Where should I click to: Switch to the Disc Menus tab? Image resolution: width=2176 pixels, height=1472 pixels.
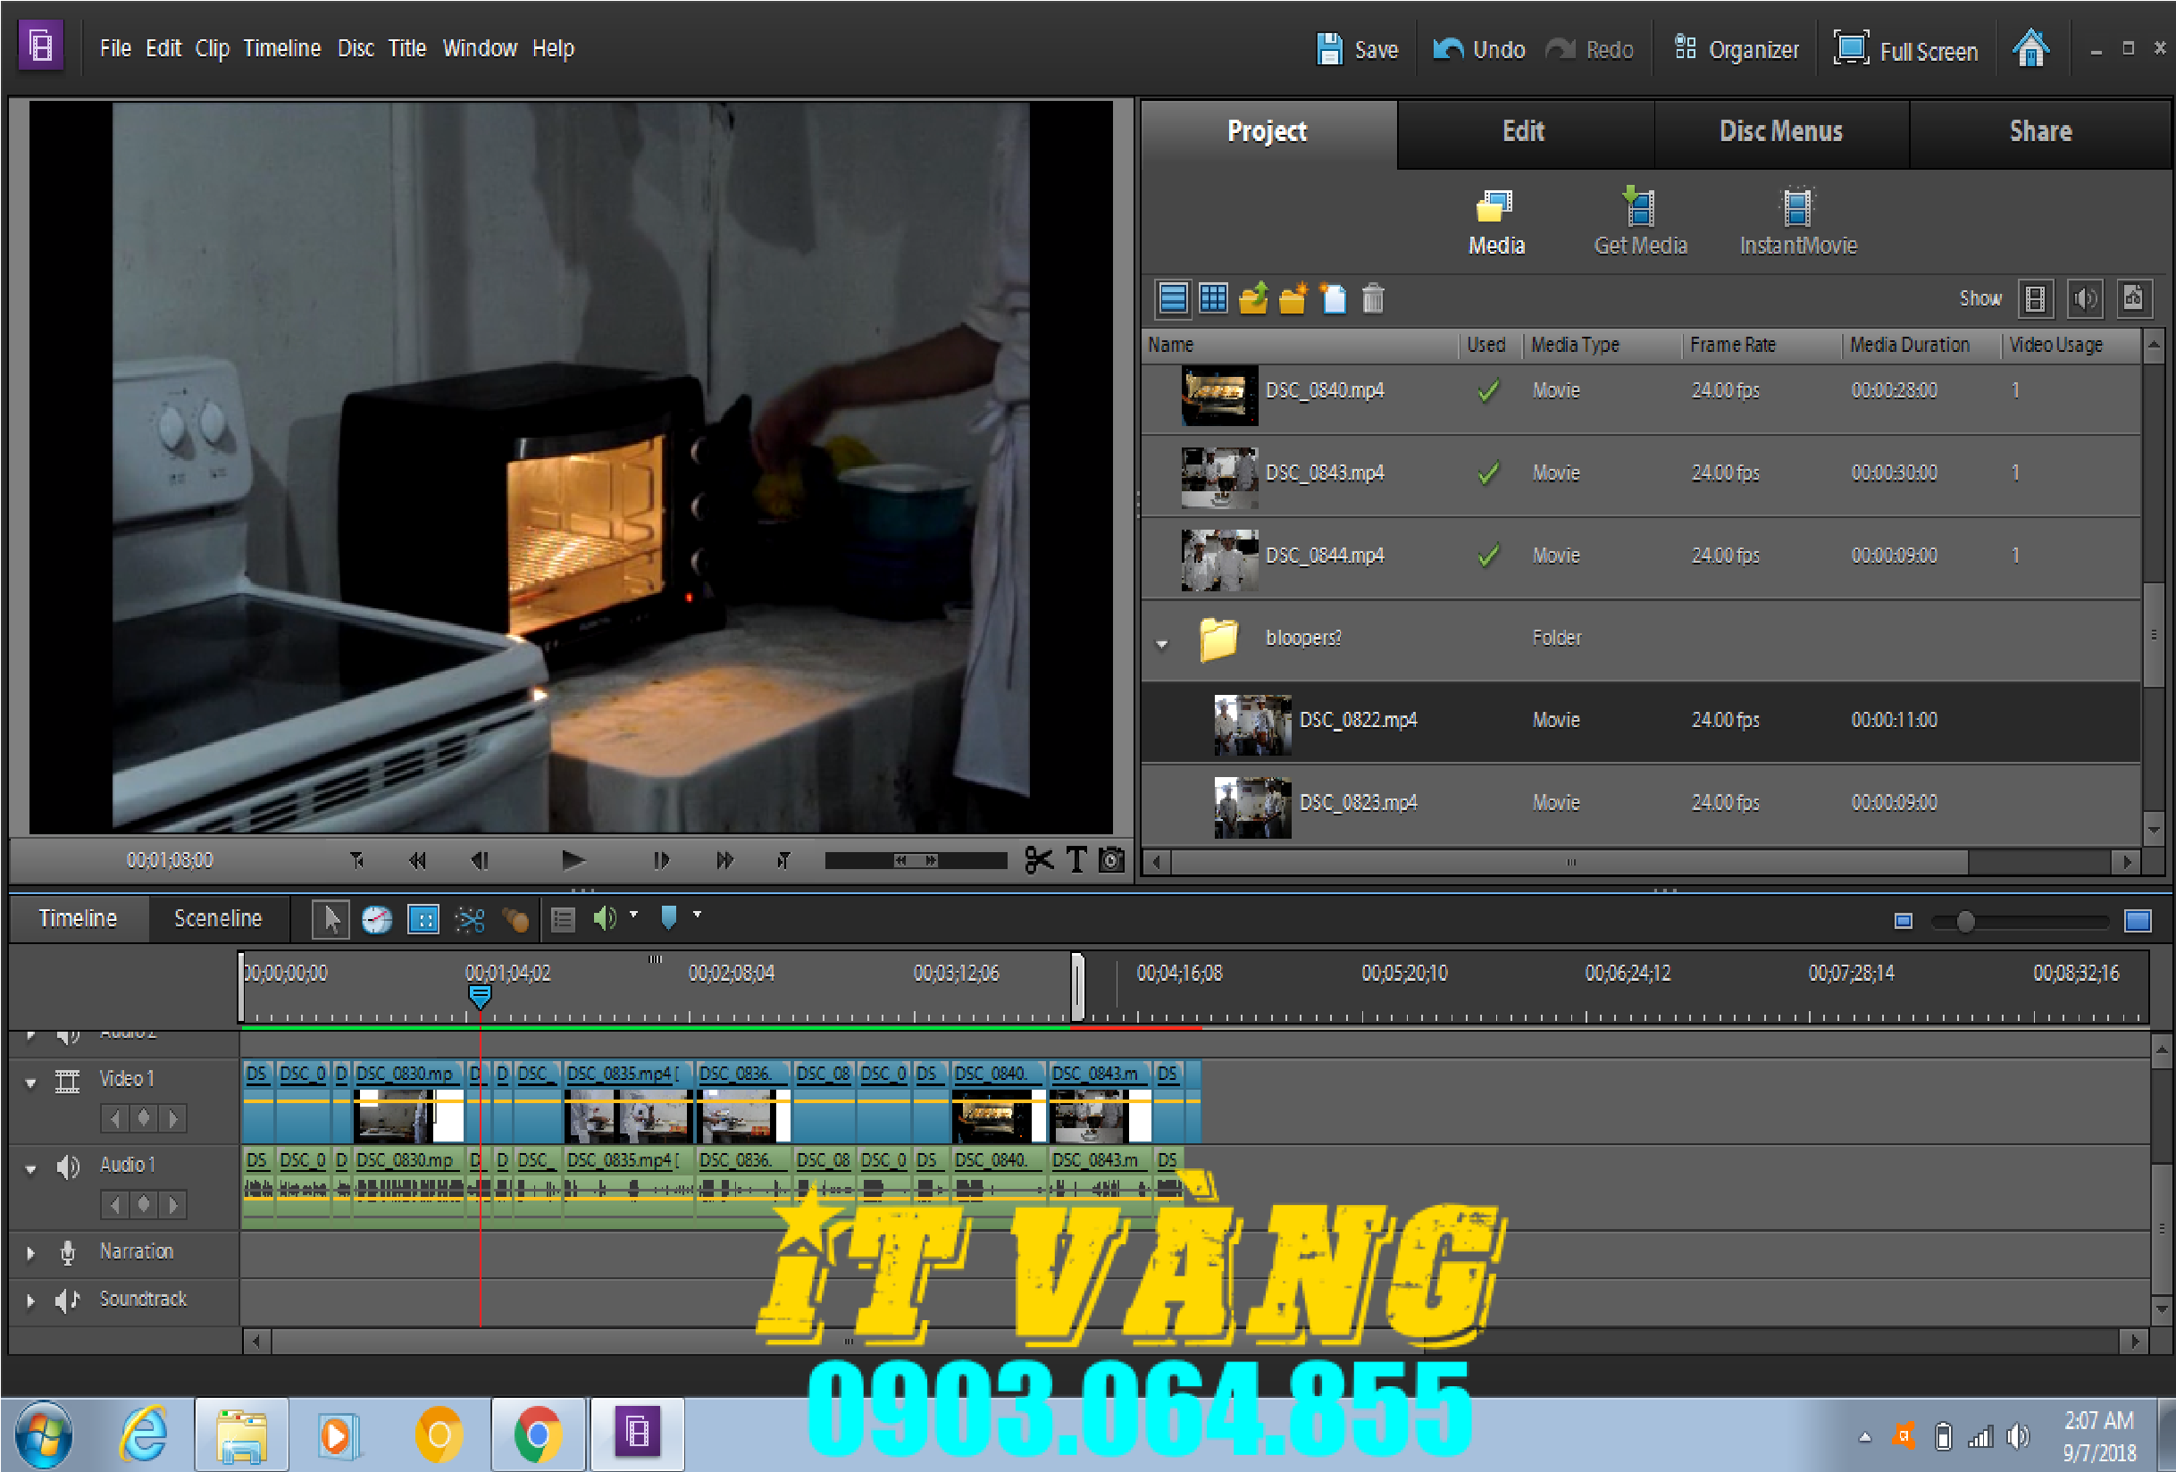(x=1780, y=132)
